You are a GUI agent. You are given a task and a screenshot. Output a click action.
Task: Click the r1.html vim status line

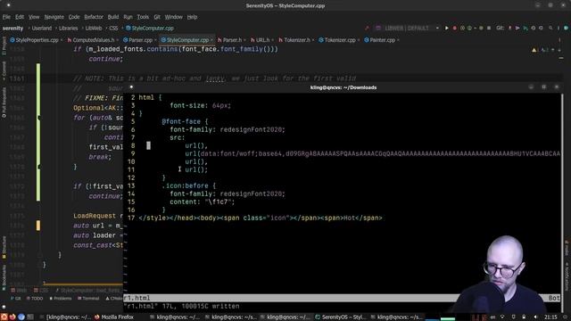click(x=343, y=298)
